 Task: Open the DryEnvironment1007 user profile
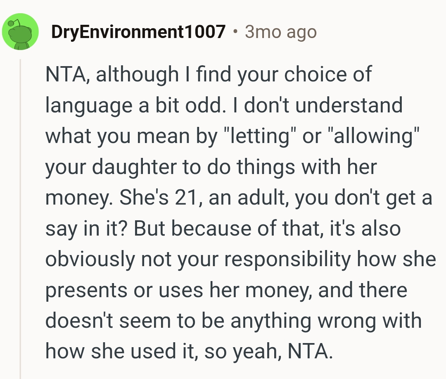pos(138,32)
